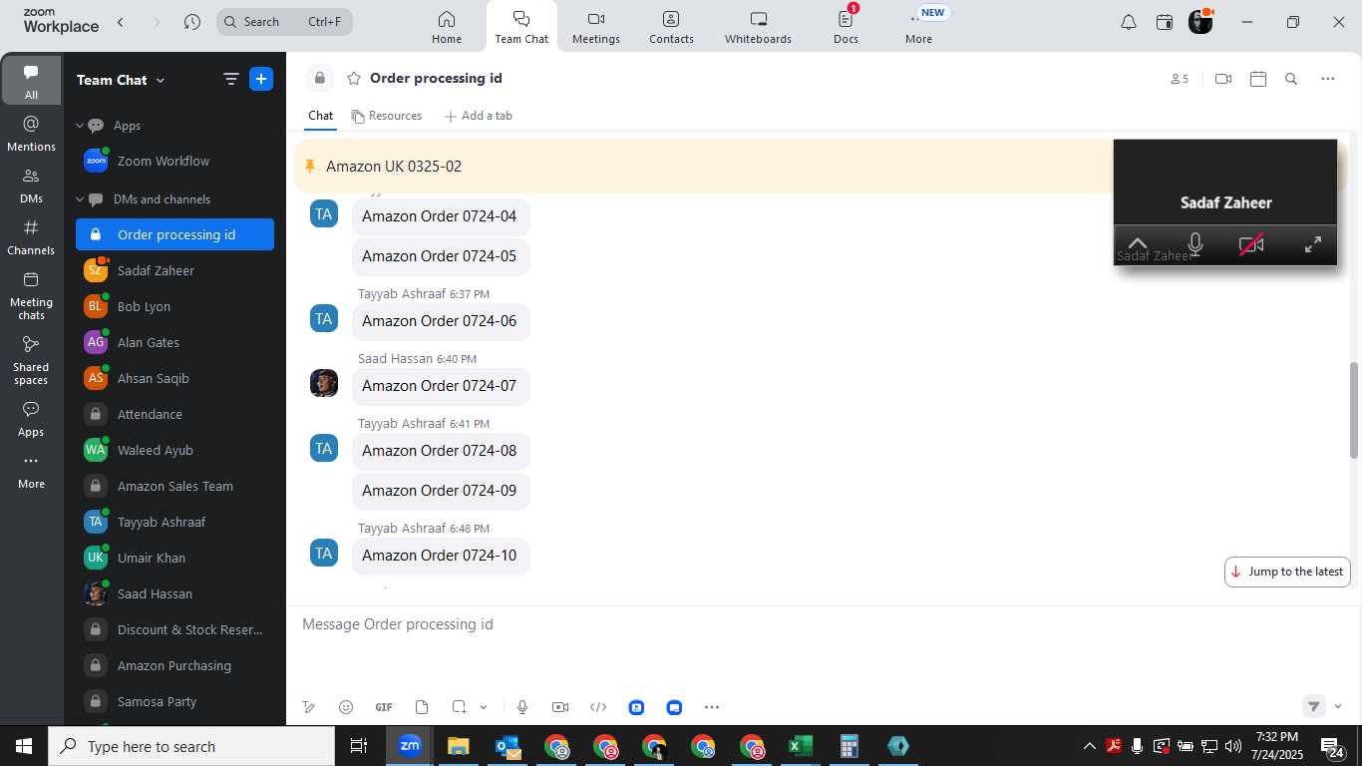Screen dimensions: 1362x766
Task: Open Channels in the sidebar
Action: 31,237
